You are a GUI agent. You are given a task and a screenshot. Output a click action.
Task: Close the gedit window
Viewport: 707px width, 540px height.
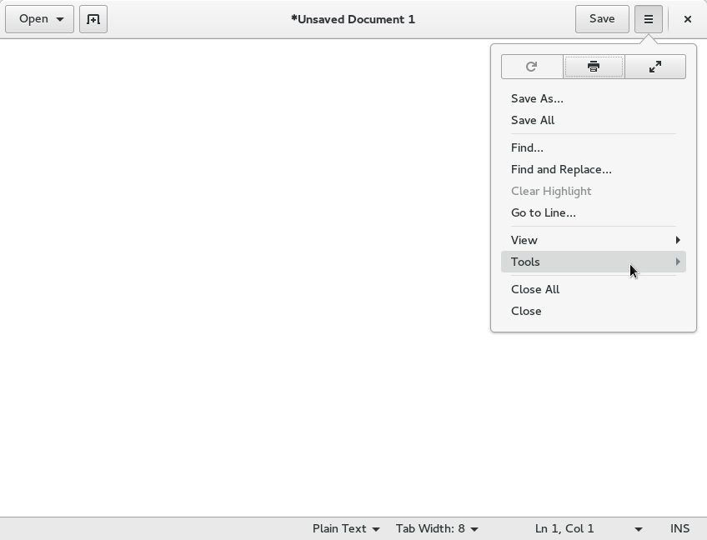(688, 19)
